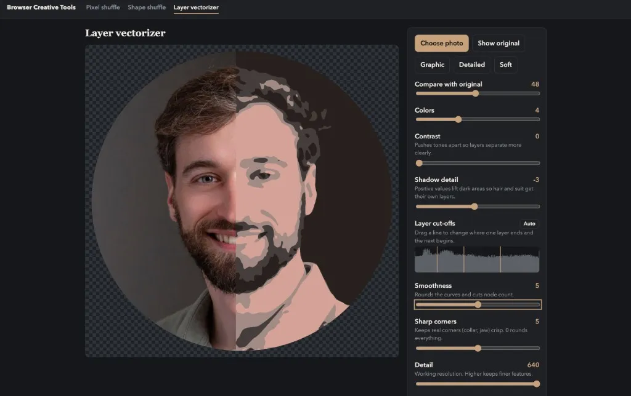
Task: Click the Detail value 640
Action: tap(533, 365)
